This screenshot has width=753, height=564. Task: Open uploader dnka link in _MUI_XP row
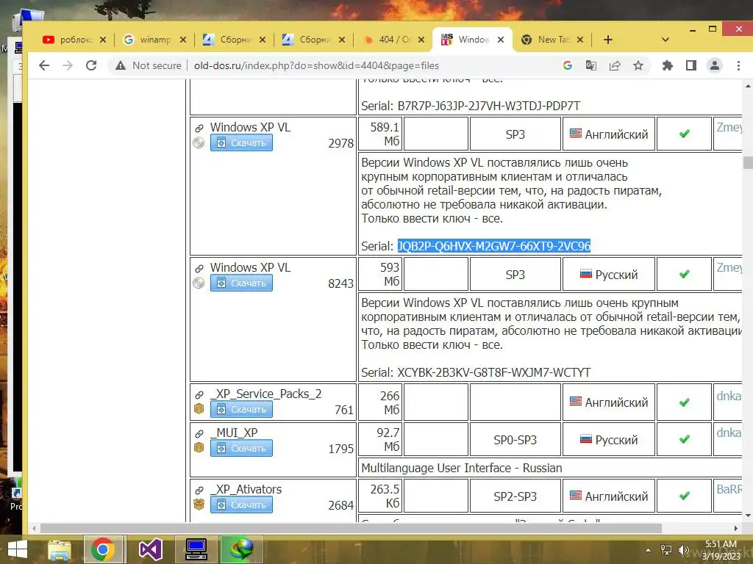pos(729,433)
